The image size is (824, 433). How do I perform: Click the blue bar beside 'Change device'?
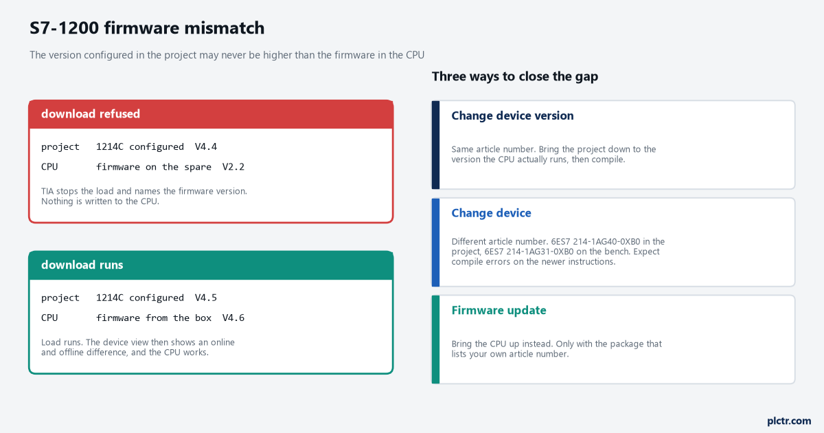point(435,243)
